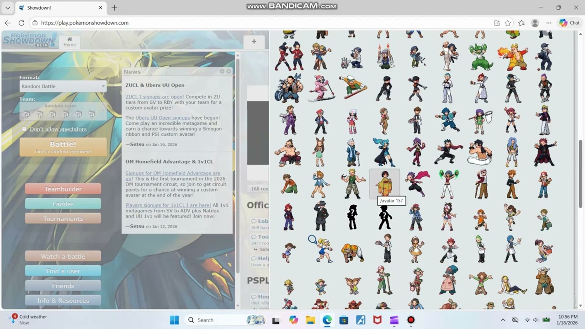Choose the man in black coat and hat avatar

point(321,216)
